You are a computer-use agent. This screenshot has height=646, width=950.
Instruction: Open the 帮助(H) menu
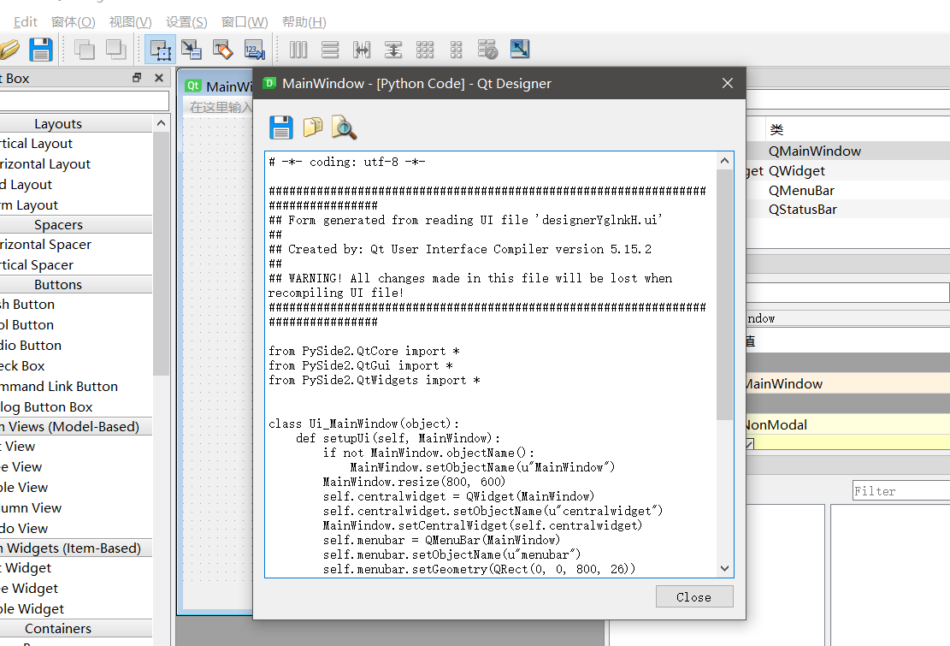(x=304, y=21)
